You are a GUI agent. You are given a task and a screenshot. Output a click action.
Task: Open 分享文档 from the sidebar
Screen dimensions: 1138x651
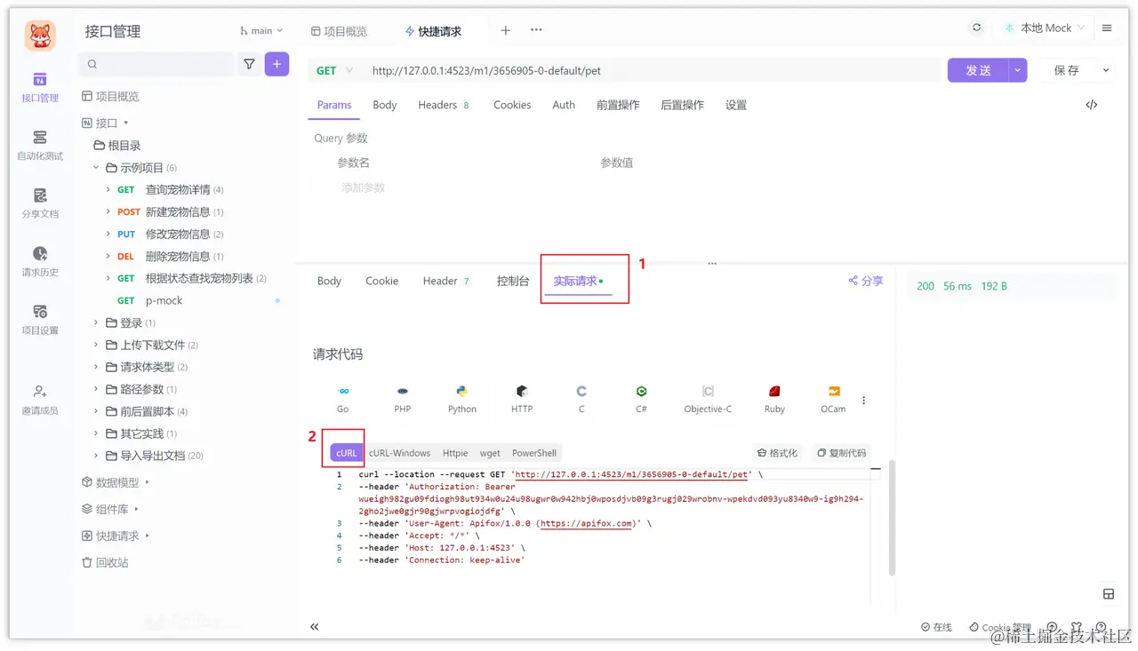point(40,203)
